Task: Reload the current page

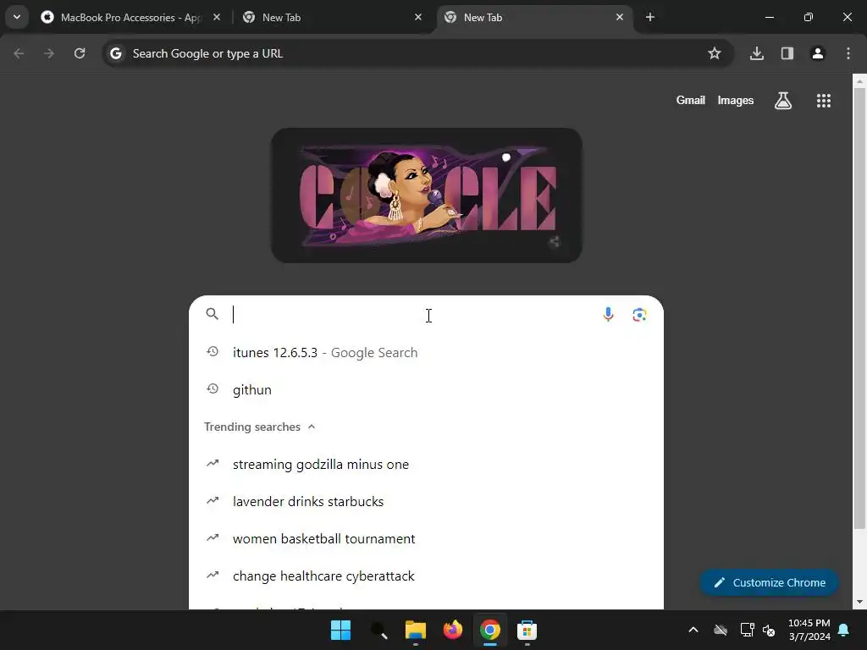Action: coord(80,53)
